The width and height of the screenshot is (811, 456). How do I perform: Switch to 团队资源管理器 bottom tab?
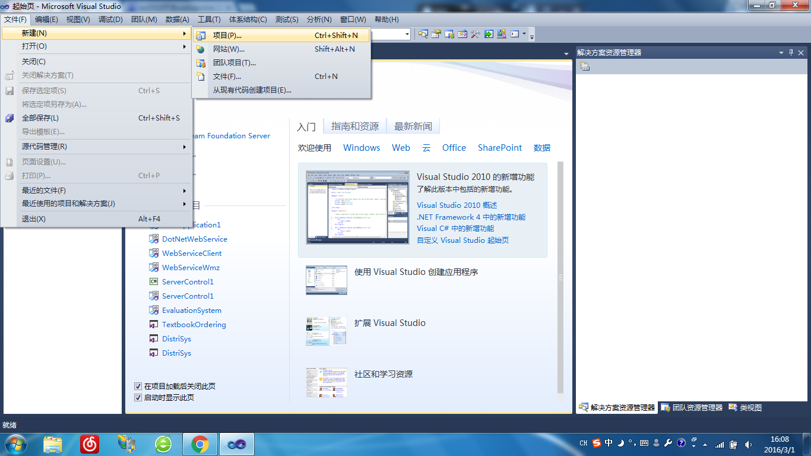pyautogui.click(x=692, y=408)
